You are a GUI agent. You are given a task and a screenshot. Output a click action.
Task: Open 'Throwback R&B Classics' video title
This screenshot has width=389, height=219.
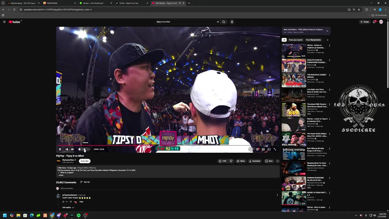[x=317, y=105]
